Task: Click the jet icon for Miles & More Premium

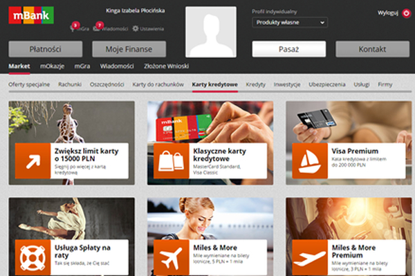Action: click(x=310, y=257)
